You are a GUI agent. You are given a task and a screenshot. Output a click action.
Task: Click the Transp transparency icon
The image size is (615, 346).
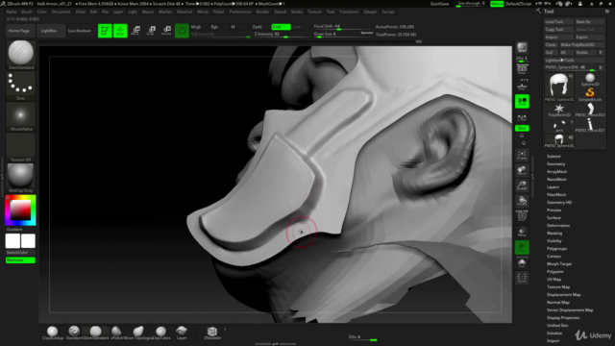click(522, 232)
